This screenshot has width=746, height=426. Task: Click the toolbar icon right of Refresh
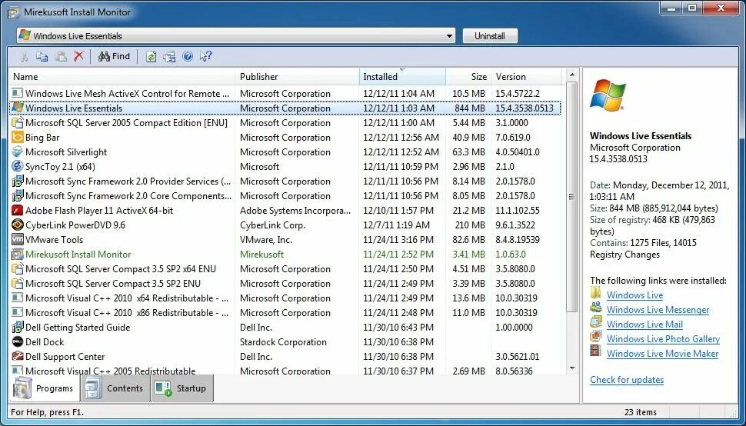click(x=169, y=57)
